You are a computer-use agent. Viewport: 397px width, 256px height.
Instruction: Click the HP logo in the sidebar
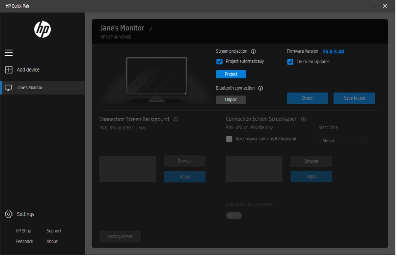click(x=42, y=30)
